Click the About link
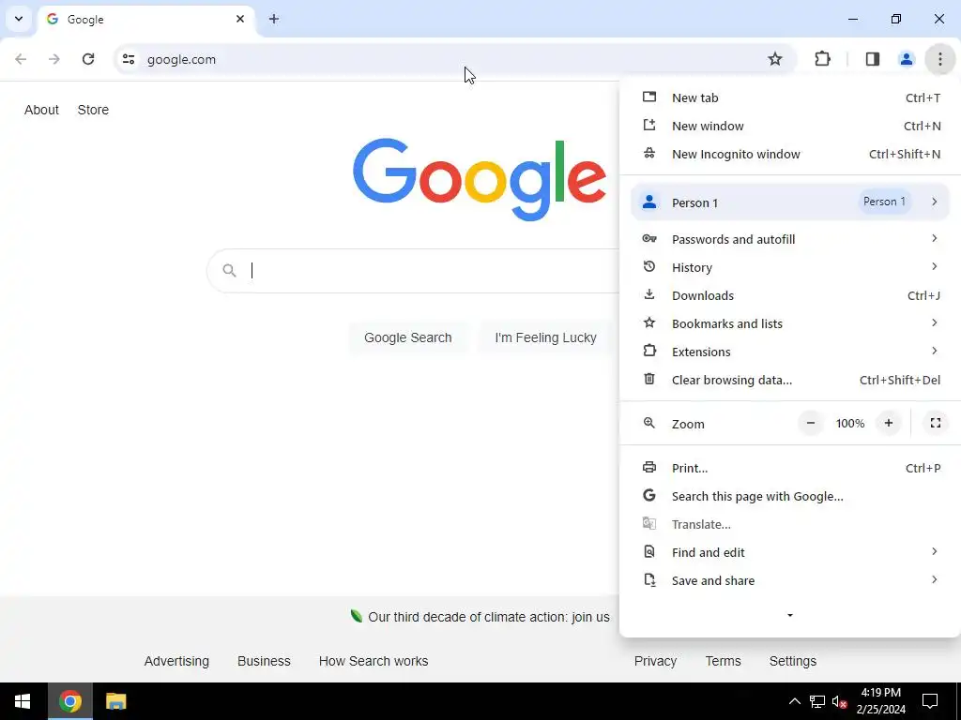961x720 pixels. pyautogui.click(x=41, y=110)
